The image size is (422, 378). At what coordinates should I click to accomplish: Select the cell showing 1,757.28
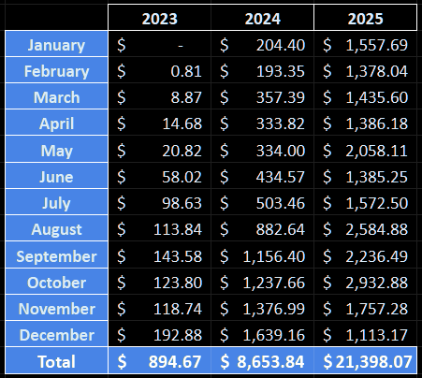(x=365, y=308)
